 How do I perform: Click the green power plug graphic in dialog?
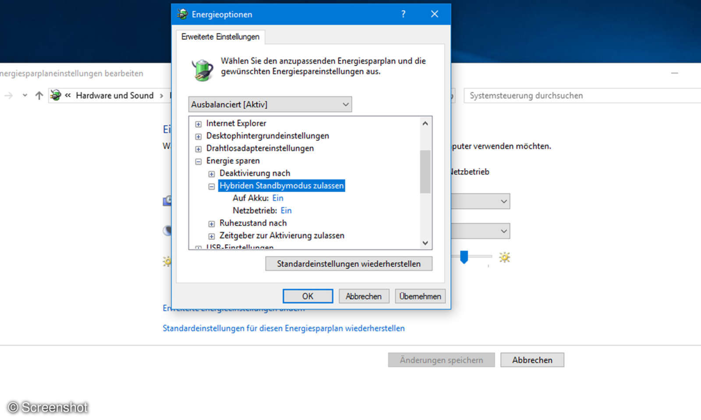203,69
